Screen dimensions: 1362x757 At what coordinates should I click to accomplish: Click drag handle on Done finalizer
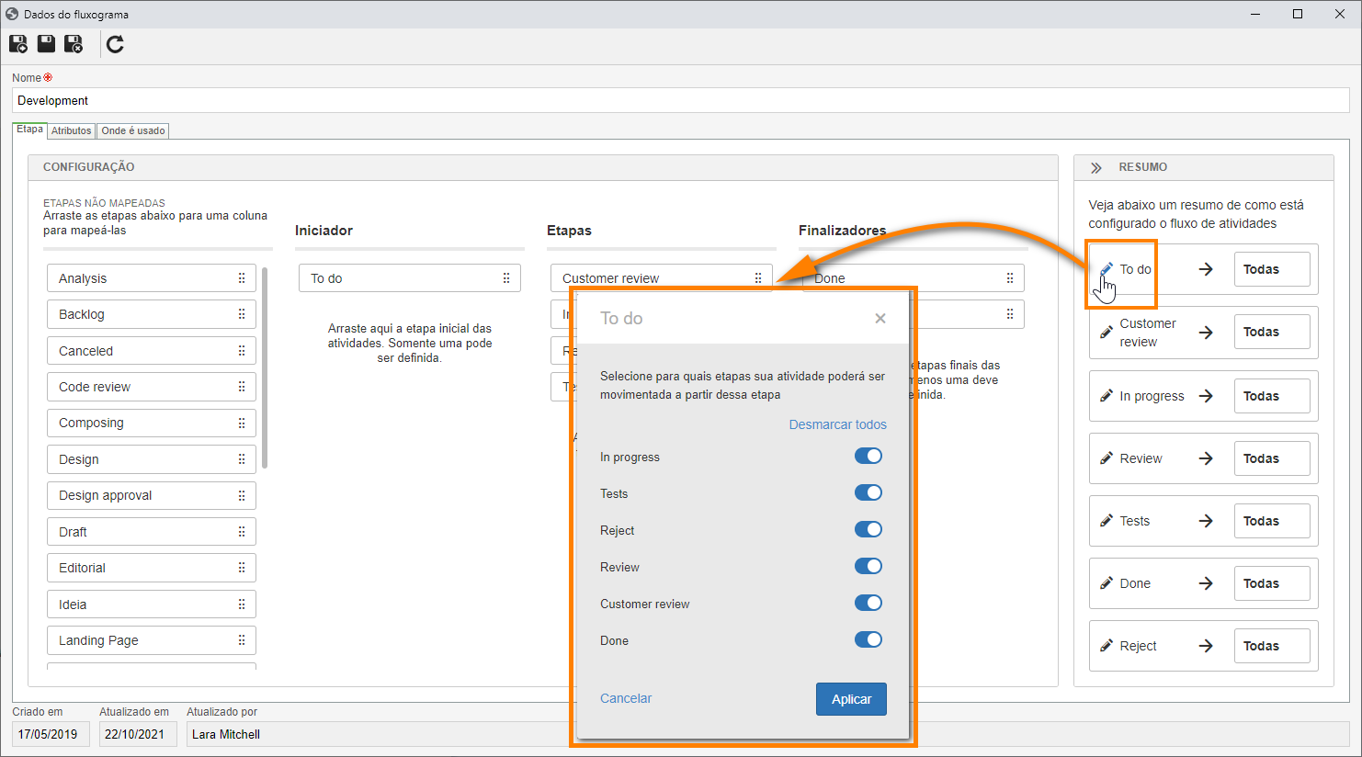pyautogui.click(x=1010, y=278)
